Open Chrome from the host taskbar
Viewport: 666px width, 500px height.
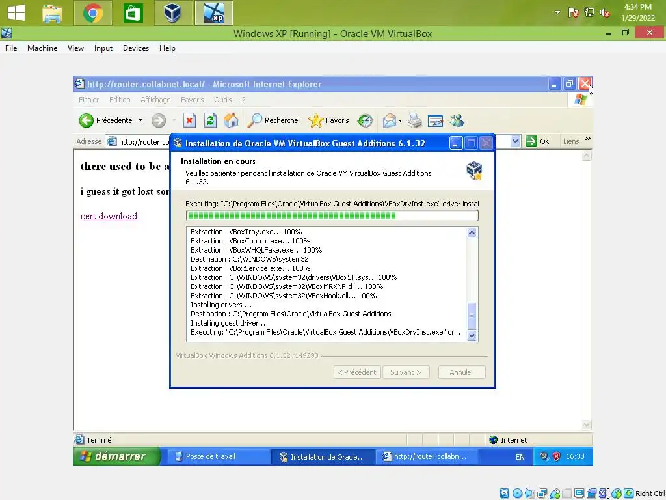coord(93,13)
